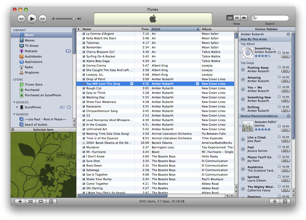Preview Like a Cloak by Joey Ryan
The image size is (306, 220).
tap(243, 139)
